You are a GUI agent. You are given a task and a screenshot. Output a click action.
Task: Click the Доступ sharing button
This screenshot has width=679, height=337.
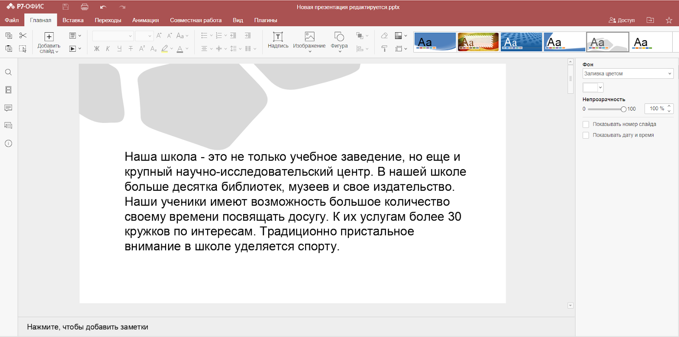tap(622, 20)
